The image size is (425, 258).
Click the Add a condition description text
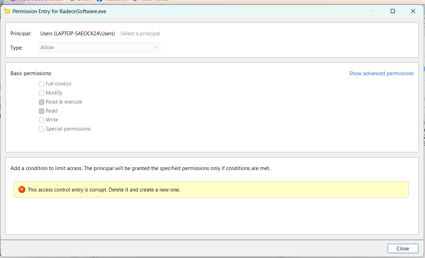(140, 168)
